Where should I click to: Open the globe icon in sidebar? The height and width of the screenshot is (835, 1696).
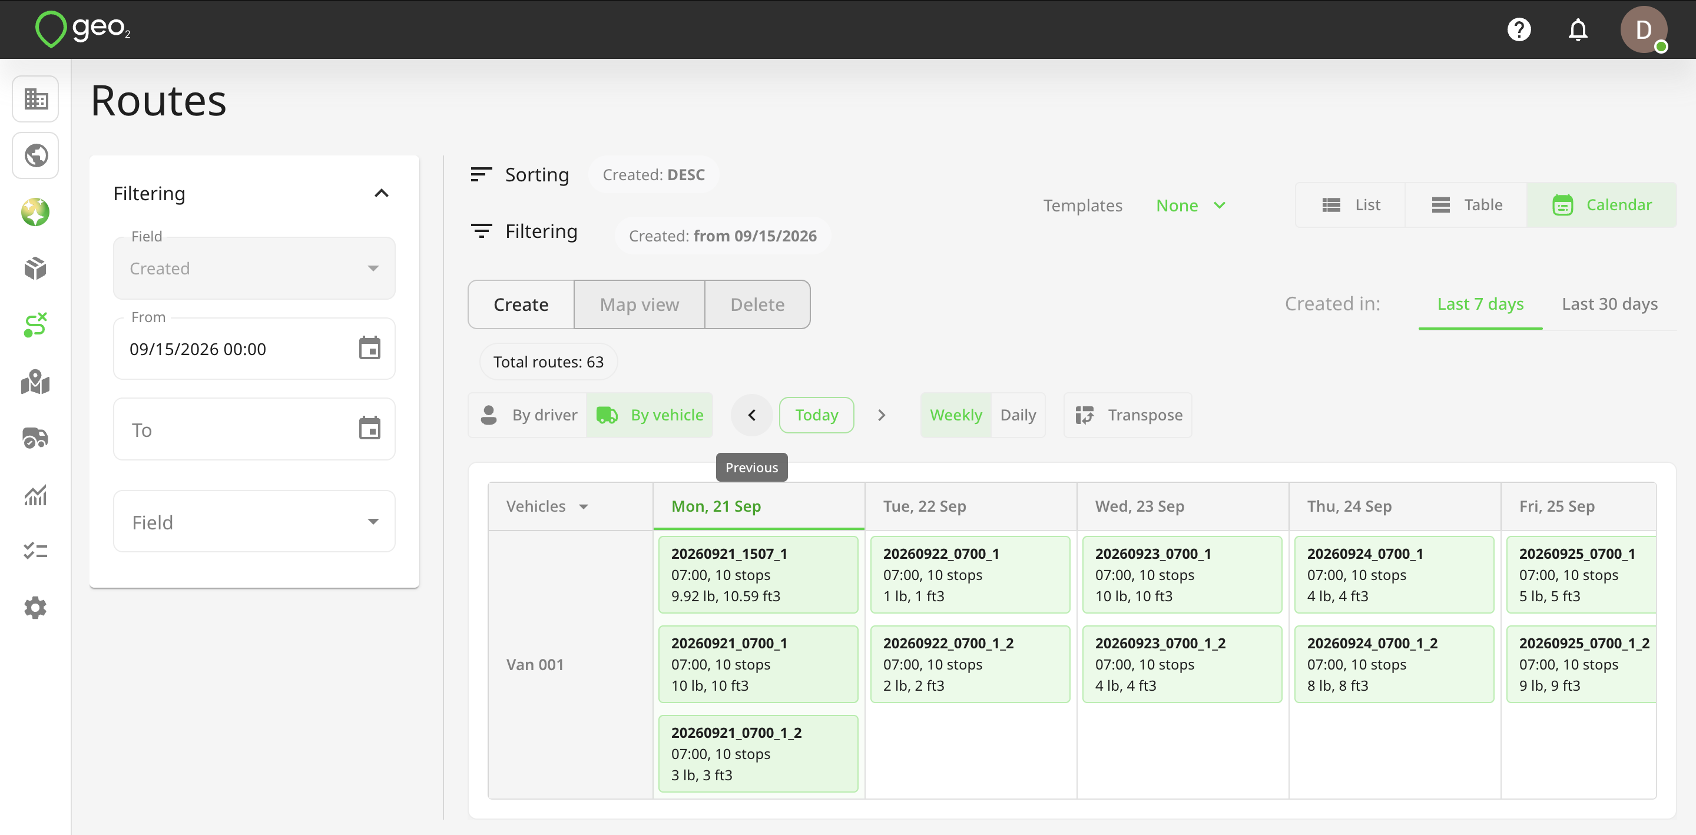click(x=35, y=155)
